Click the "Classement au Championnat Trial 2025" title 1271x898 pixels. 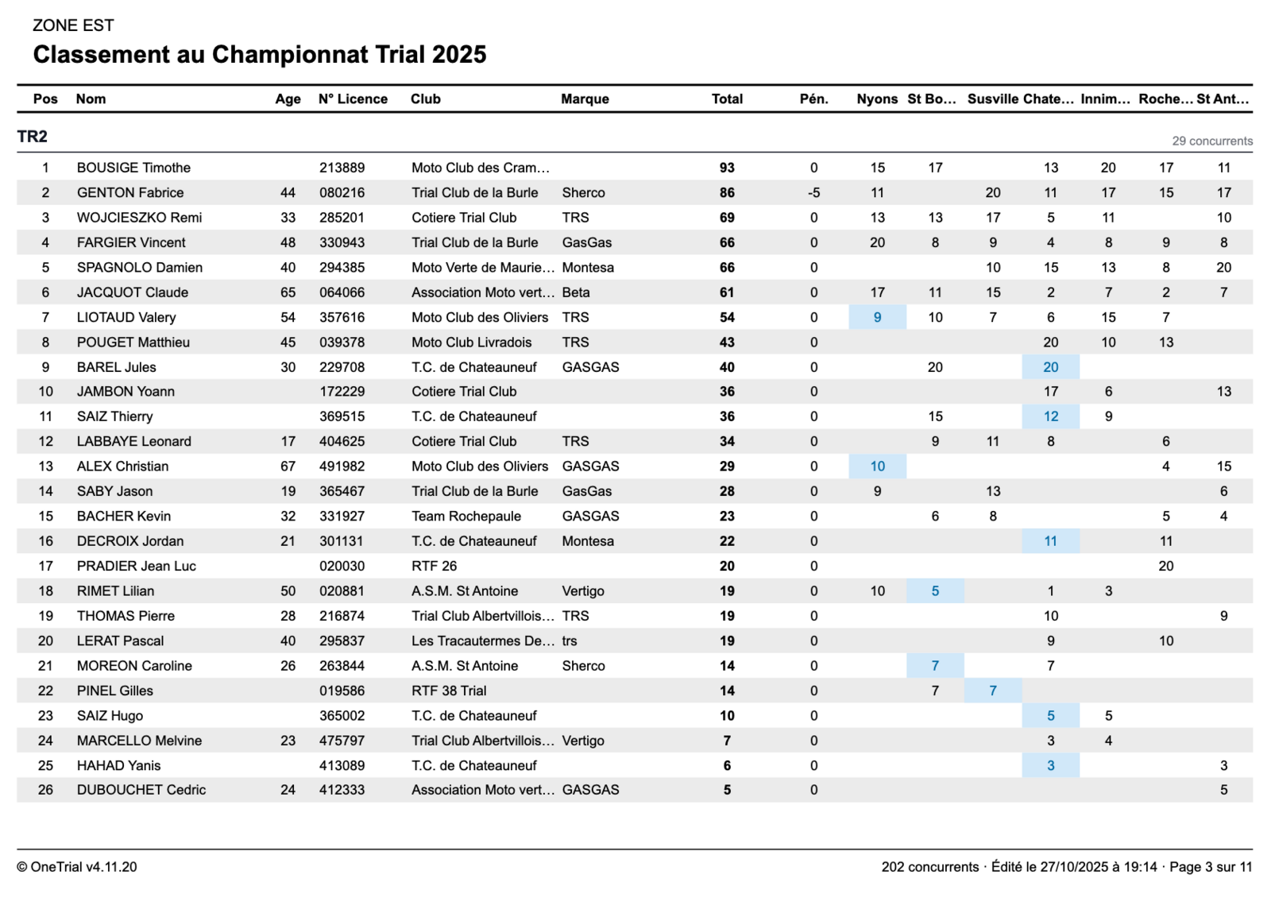pyautogui.click(x=260, y=54)
